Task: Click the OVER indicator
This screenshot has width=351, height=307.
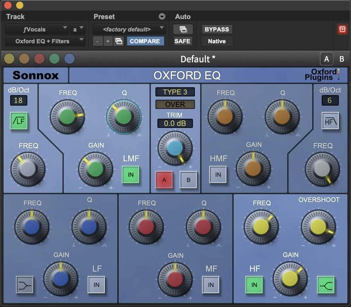Action: [x=175, y=104]
